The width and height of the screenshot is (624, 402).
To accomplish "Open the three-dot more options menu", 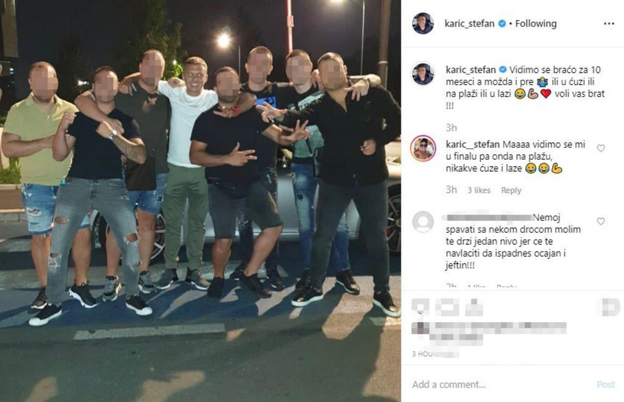I will click(x=608, y=24).
